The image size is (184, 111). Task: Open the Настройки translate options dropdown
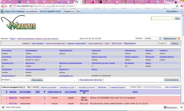coord(172,11)
